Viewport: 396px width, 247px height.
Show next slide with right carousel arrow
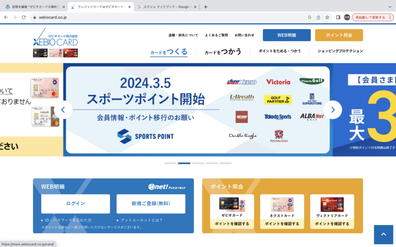point(333,110)
